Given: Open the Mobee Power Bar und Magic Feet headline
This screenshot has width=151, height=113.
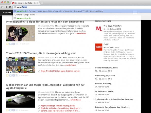Looking at the screenshot, I should pos(45,86).
